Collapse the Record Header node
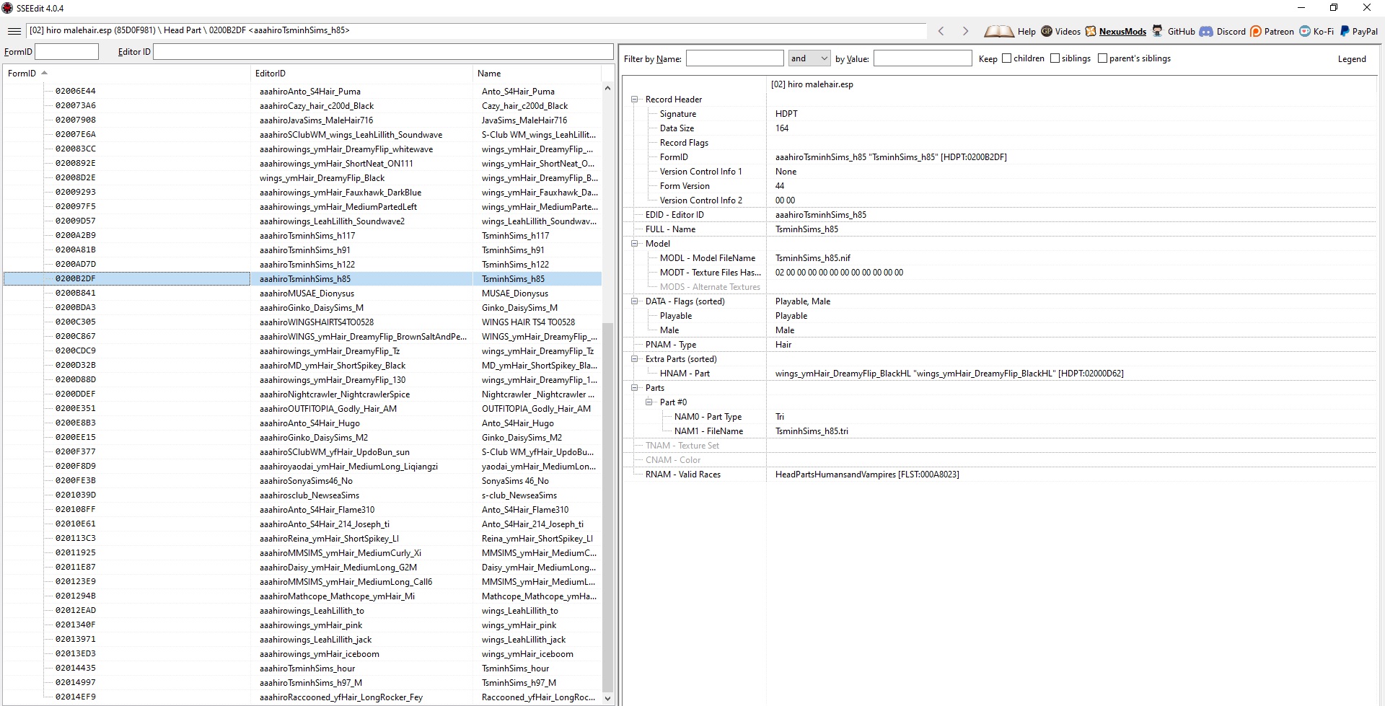Viewport: 1385px width, 706px height. click(x=635, y=100)
